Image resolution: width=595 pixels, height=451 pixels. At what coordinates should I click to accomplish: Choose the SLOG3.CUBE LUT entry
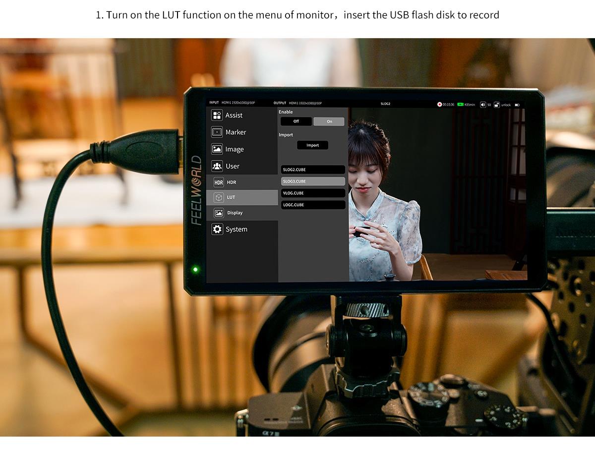(313, 181)
